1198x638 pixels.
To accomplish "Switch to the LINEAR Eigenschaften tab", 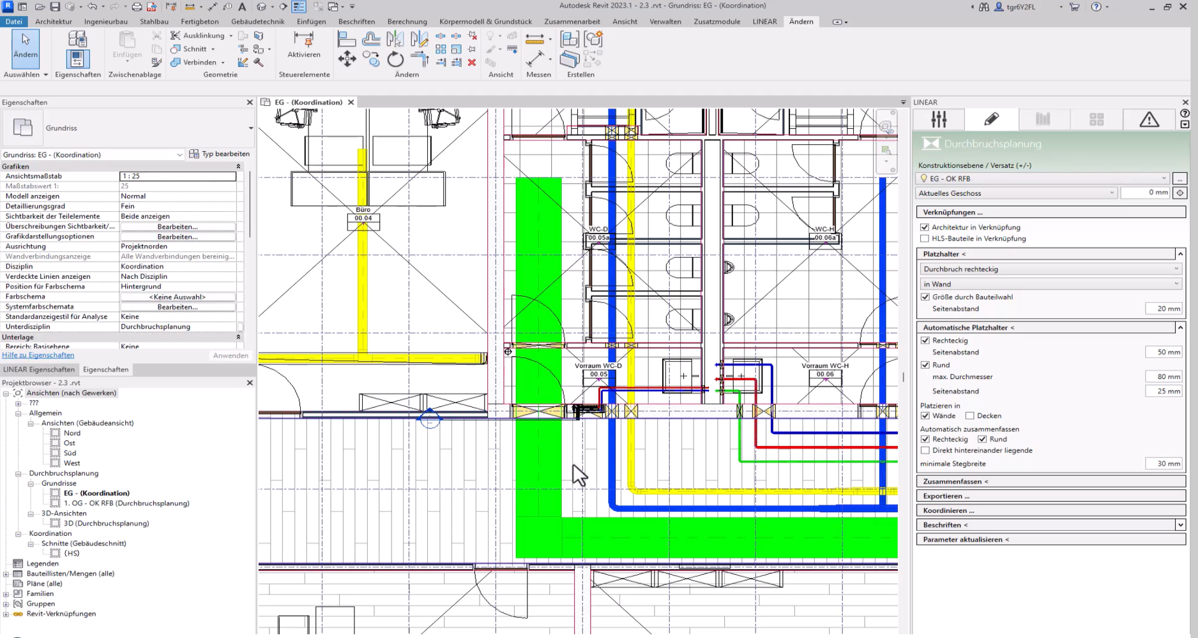I will 39,369.
